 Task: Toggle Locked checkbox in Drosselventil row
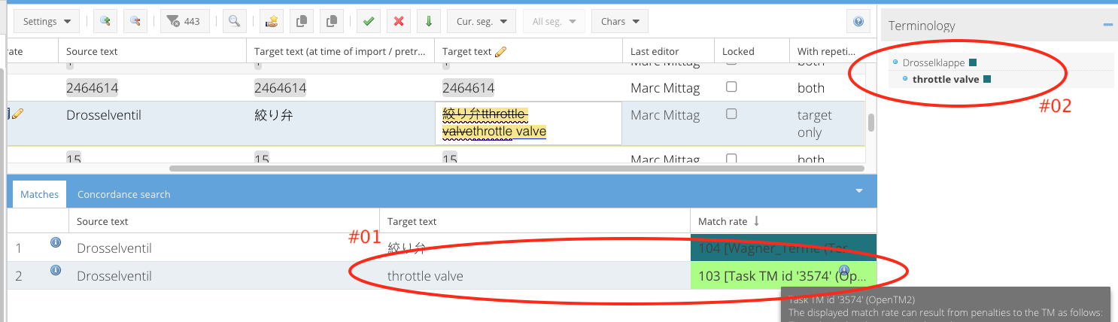(731, 114)
